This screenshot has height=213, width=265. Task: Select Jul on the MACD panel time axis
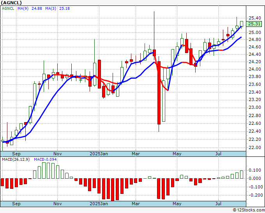218,204
